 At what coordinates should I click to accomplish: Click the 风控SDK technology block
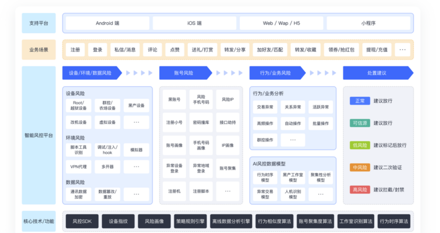82,221
